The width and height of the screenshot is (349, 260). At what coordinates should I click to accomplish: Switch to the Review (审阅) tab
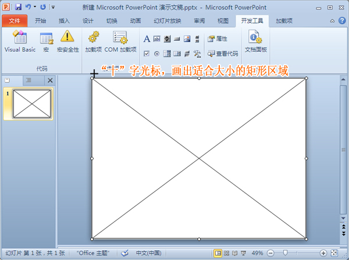click(x=199, y=21)
